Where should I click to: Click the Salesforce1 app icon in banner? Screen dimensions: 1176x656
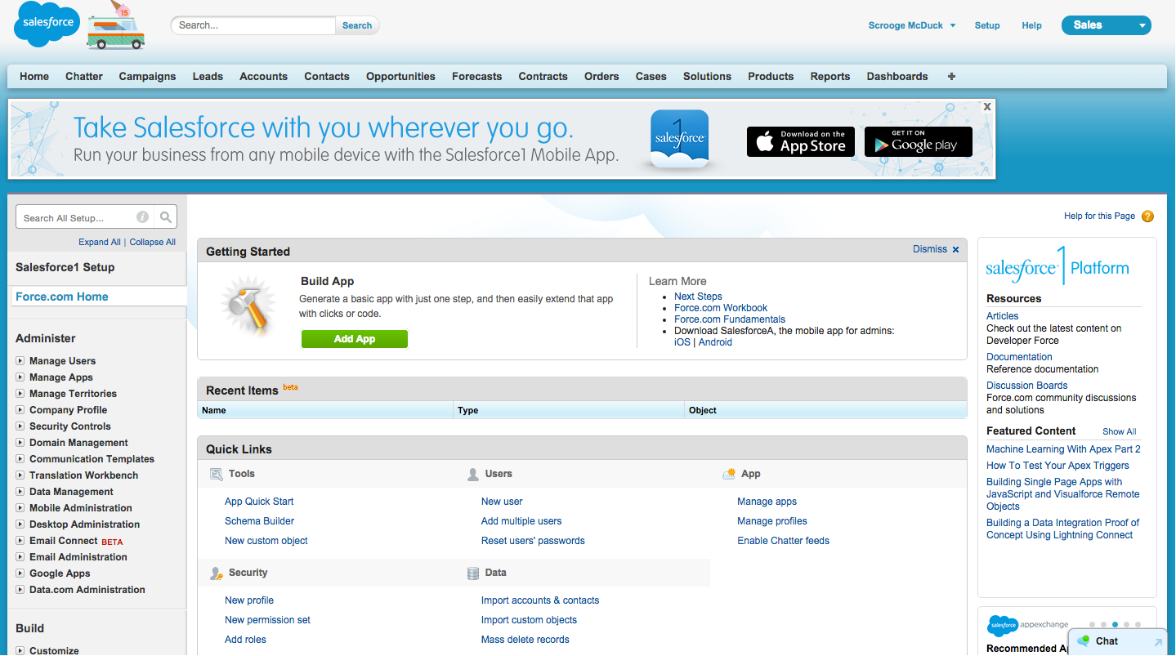coord(679,139)
